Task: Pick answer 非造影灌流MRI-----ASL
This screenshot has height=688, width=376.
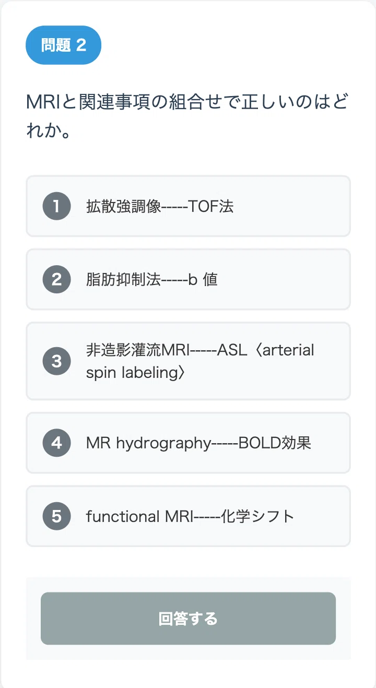Action: tap(188, 361)
